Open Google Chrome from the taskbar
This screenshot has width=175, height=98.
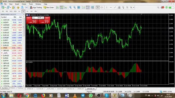pos(27,96)
